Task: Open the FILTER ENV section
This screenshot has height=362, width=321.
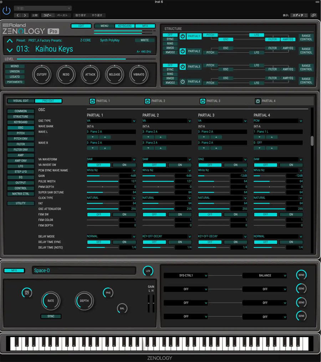Action: [x=21, y=150]
